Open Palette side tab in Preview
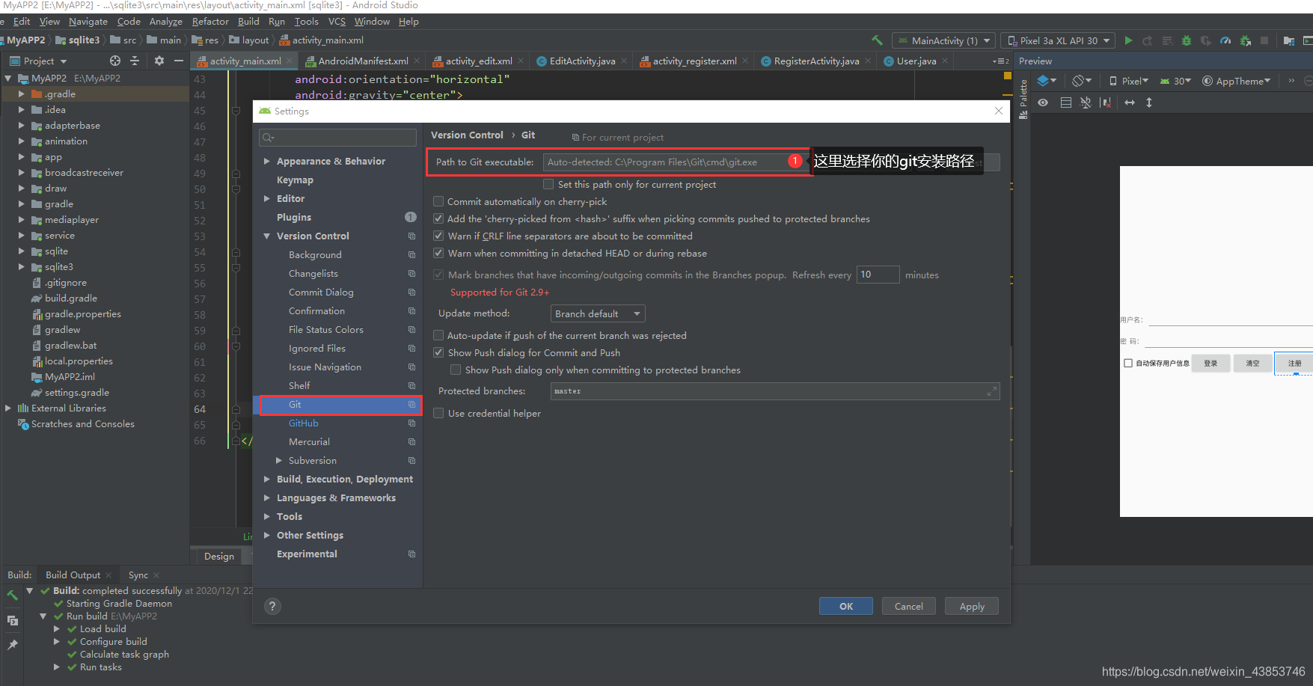The width and height of the screenshot is (1313, 686). coord(1023,99)
